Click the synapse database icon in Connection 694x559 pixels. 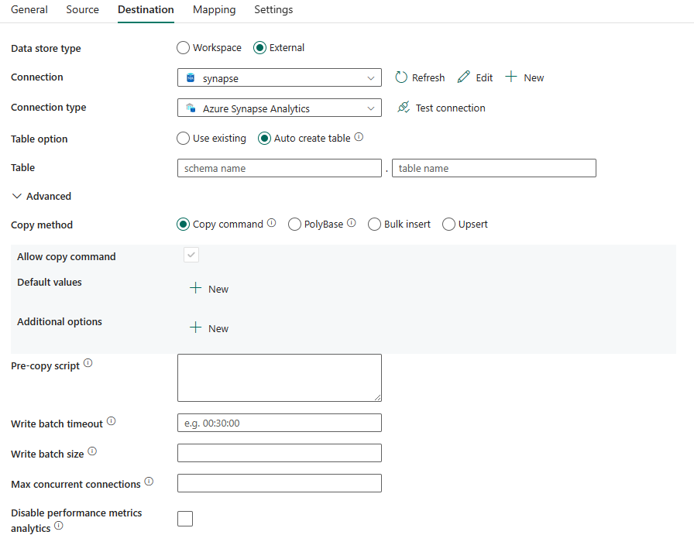(x=191, y=78)
